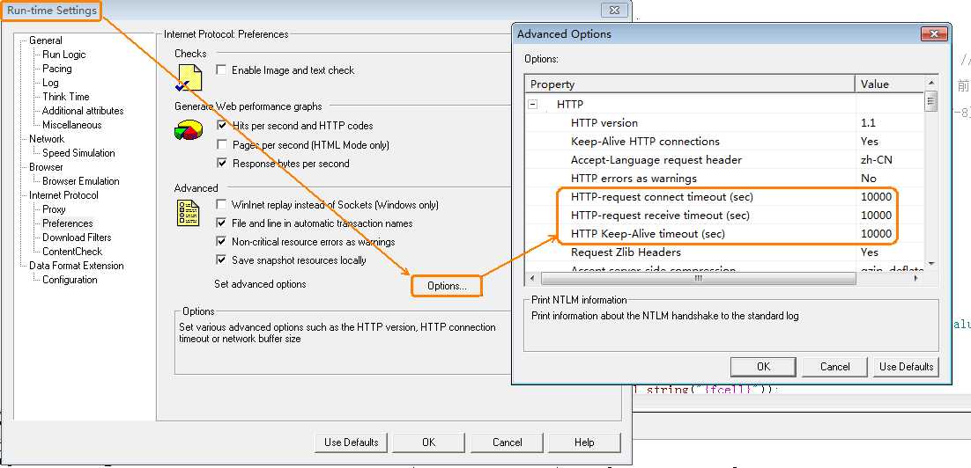Image resolution: width=971 pixels, height=468 pixels.
Task: Select Miscellaneous in the tree
Action: [x=72, y=125]
